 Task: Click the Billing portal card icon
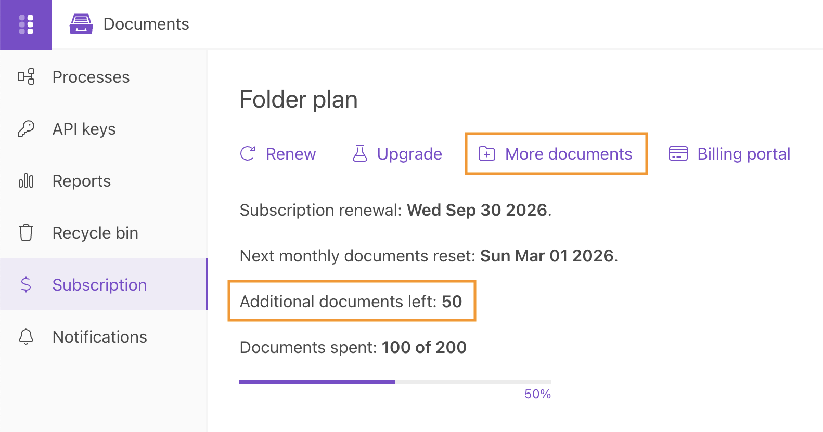[x=678, y=153]
